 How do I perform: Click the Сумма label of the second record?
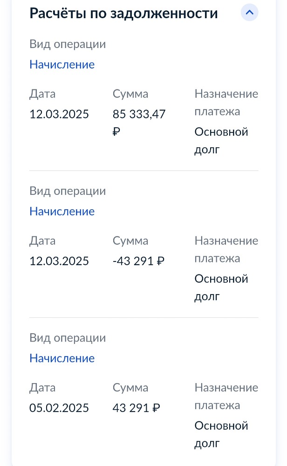click(x=130, y=240)
